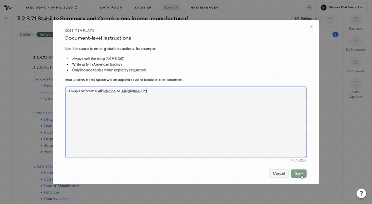The image size is (372, 204).
Task: Go to the Data Room tab
Action: (111, 7)
